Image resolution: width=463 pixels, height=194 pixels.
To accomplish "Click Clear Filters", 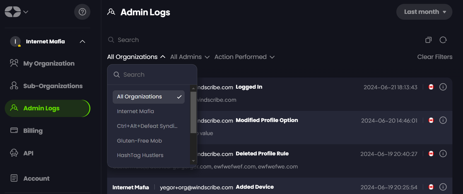I will 435,57.
